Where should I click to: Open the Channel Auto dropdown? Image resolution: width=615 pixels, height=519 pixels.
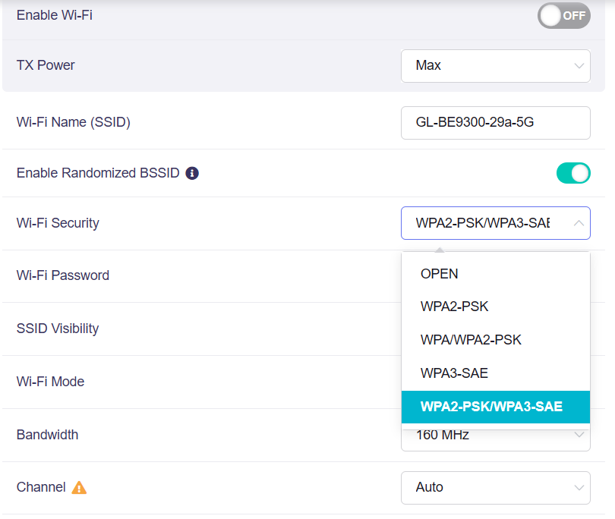495,487
